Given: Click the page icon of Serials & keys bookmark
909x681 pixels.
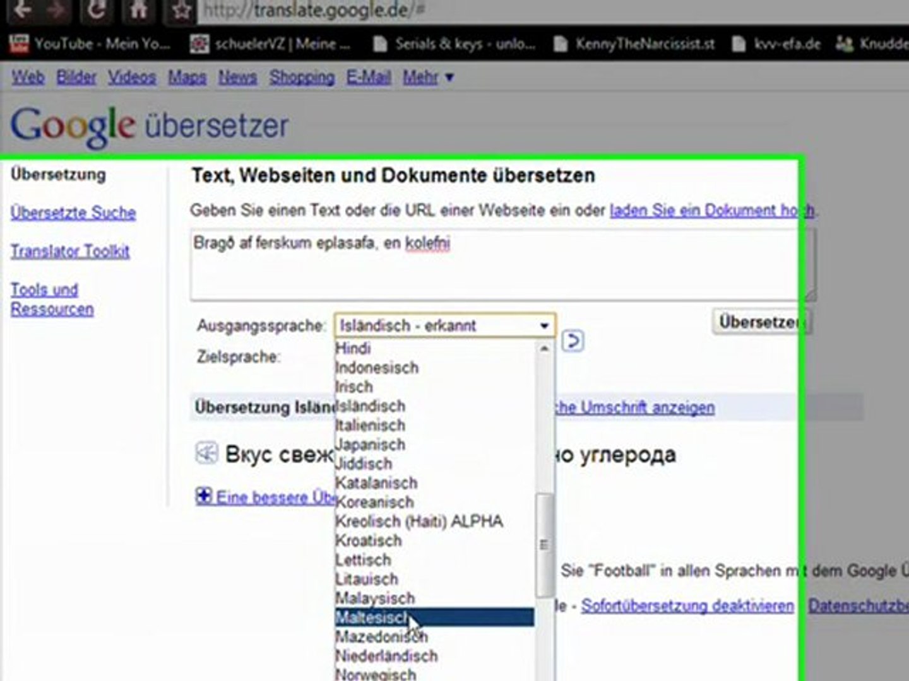Looking at the screenshot, I should 379,44.
